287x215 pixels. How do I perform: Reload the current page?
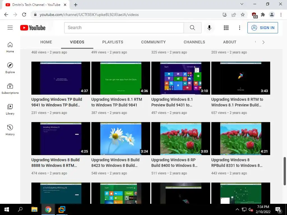24,15
